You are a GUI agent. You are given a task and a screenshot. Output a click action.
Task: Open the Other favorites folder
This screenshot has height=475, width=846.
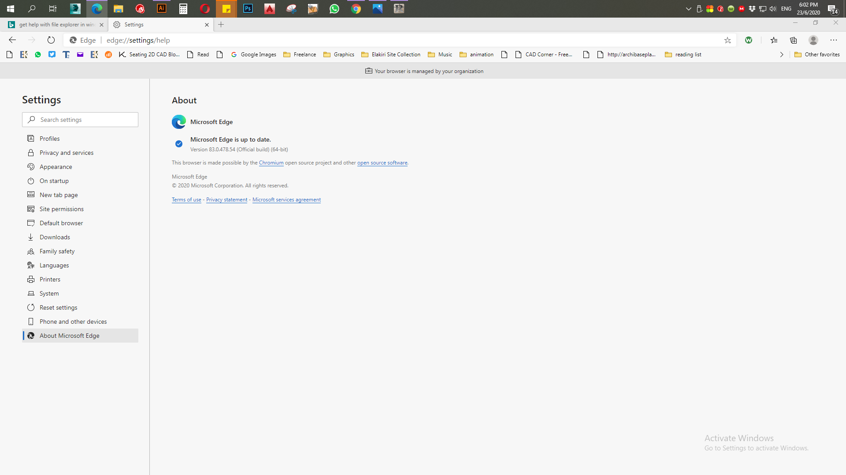click(817, 55)
